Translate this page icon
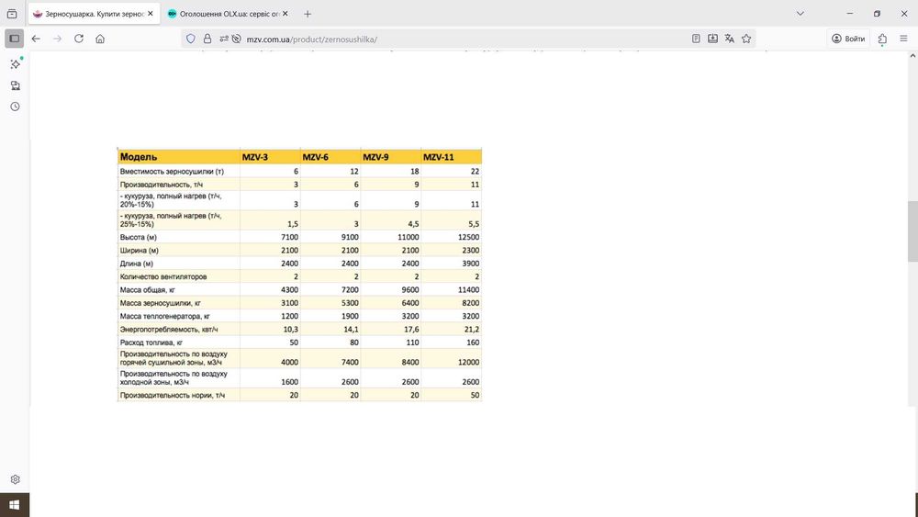 [729, 39]
